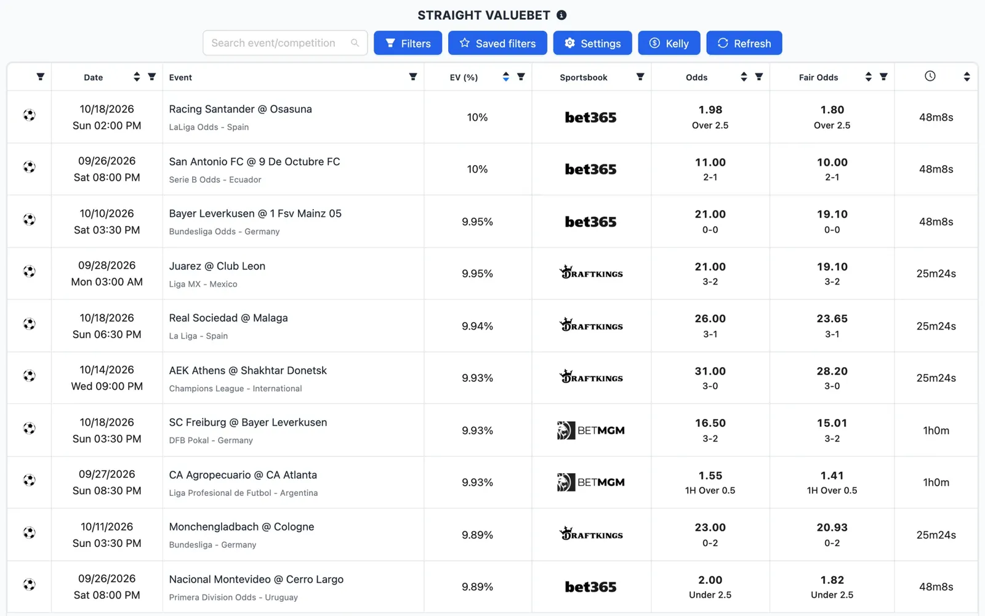The width and height of the screenshot is (985, 616).
Task: Open the EV (%) column filter funnel
Action: tap(521, 77)
